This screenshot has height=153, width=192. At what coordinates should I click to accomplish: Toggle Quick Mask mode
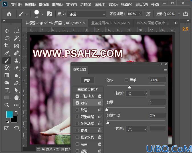coord(7,128)
